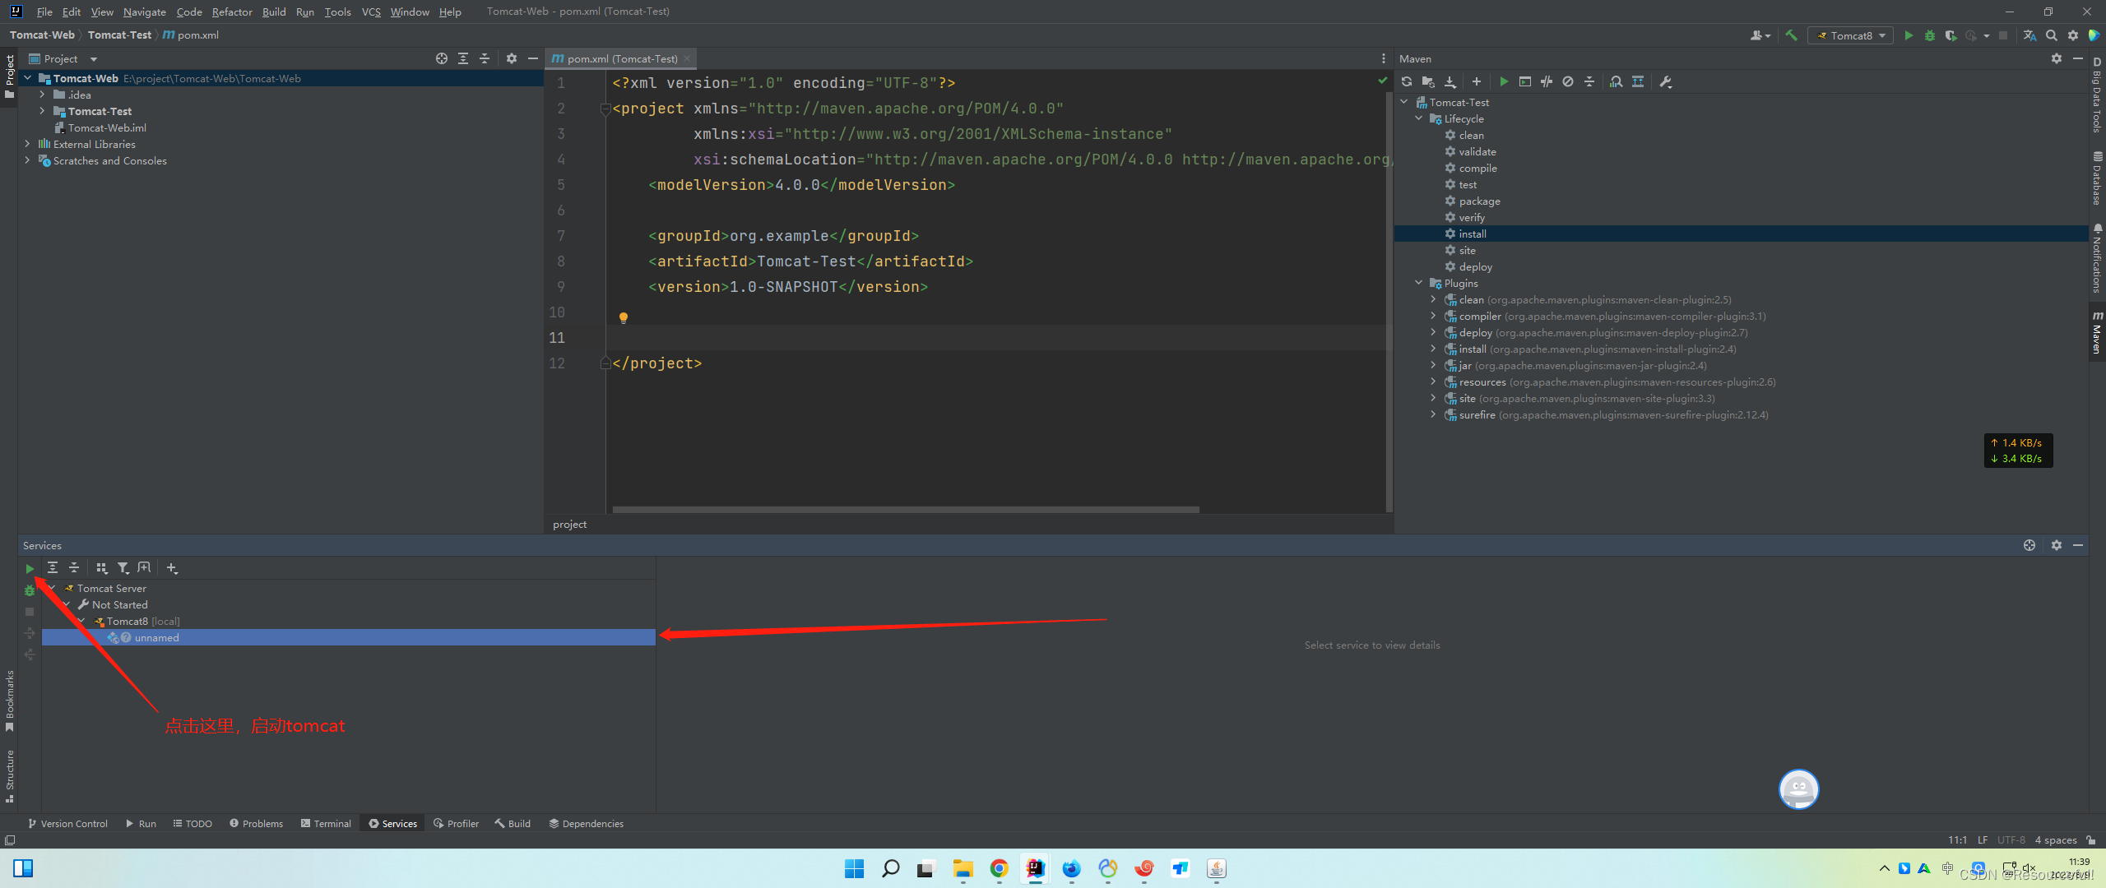Open the Tomcat8 run configuration dropdown

point(1850,35)
